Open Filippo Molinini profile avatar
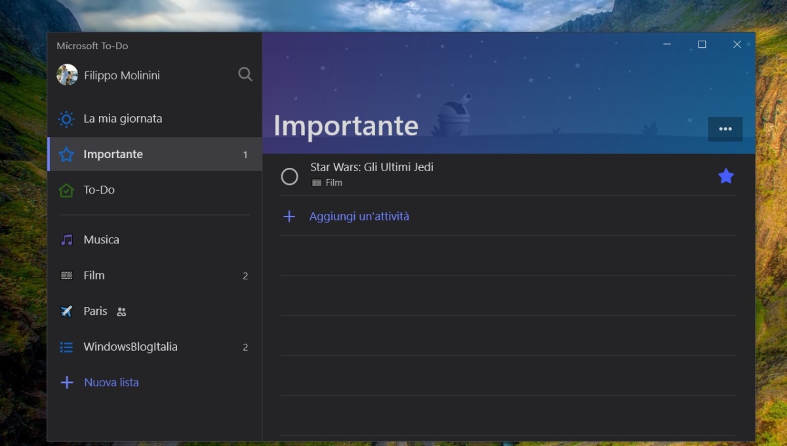 [x=68, y=75]
